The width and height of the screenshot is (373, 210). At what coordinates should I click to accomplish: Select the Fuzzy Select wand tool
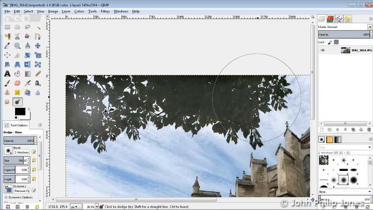38,27
